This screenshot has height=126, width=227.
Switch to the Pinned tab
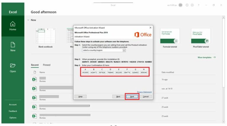coord(47,65)
